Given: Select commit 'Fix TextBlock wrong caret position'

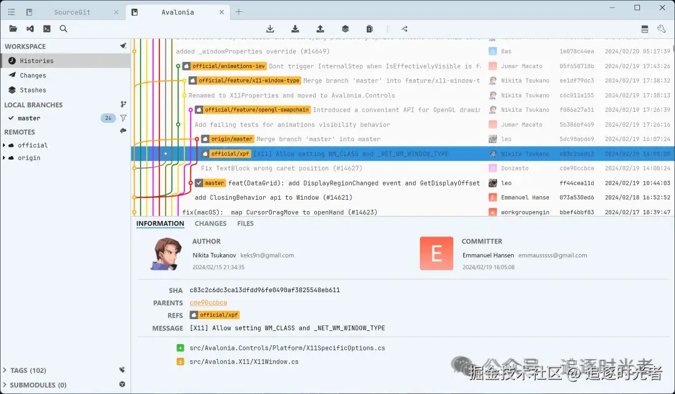Looking at the screenshot, I should [x=403, y=169].
